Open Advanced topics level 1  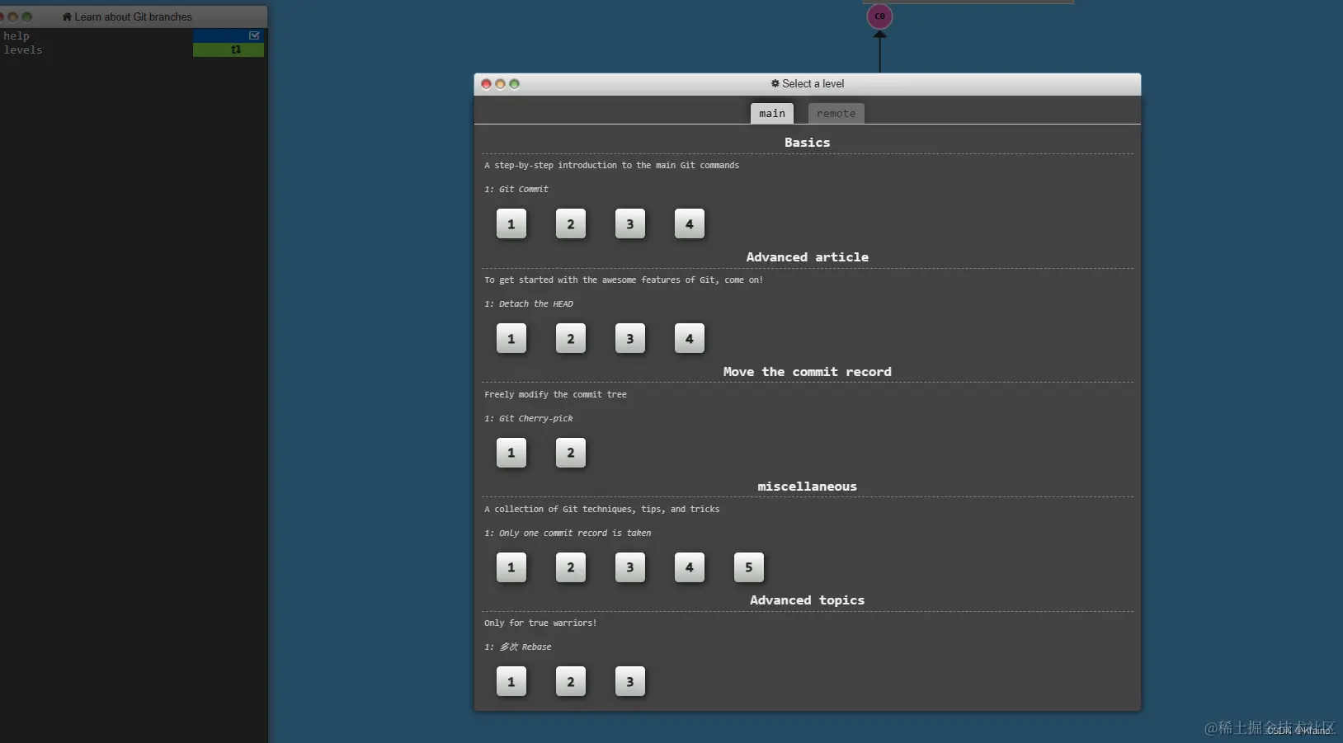coord(511,682)
